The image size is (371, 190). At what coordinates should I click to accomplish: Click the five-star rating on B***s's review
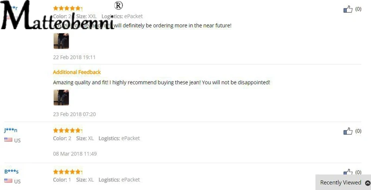point(68,172)
